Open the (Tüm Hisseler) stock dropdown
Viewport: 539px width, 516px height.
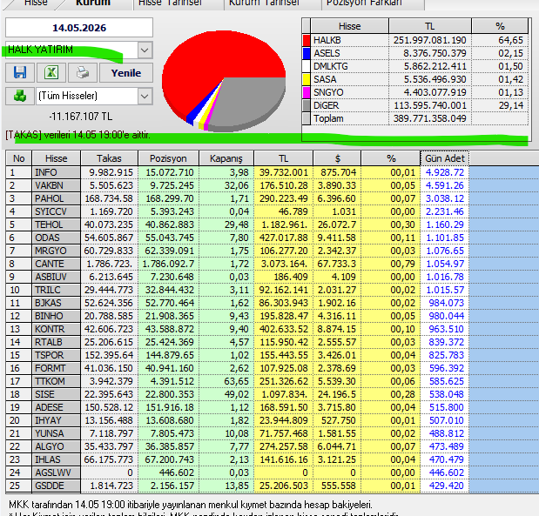pos(145,97)
